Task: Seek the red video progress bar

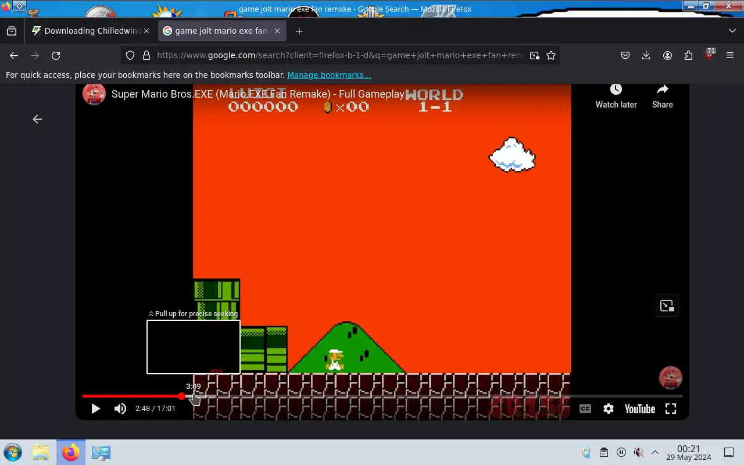Action: (x=382, y=396)
